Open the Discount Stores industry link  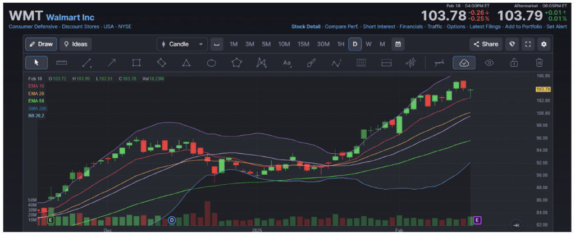tap(80, 27)
